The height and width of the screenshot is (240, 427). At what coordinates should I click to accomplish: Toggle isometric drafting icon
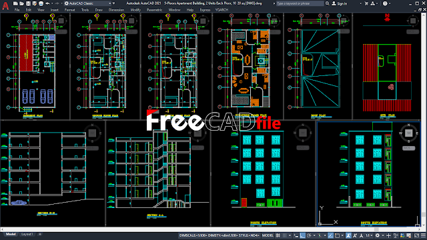pos(320,235)
